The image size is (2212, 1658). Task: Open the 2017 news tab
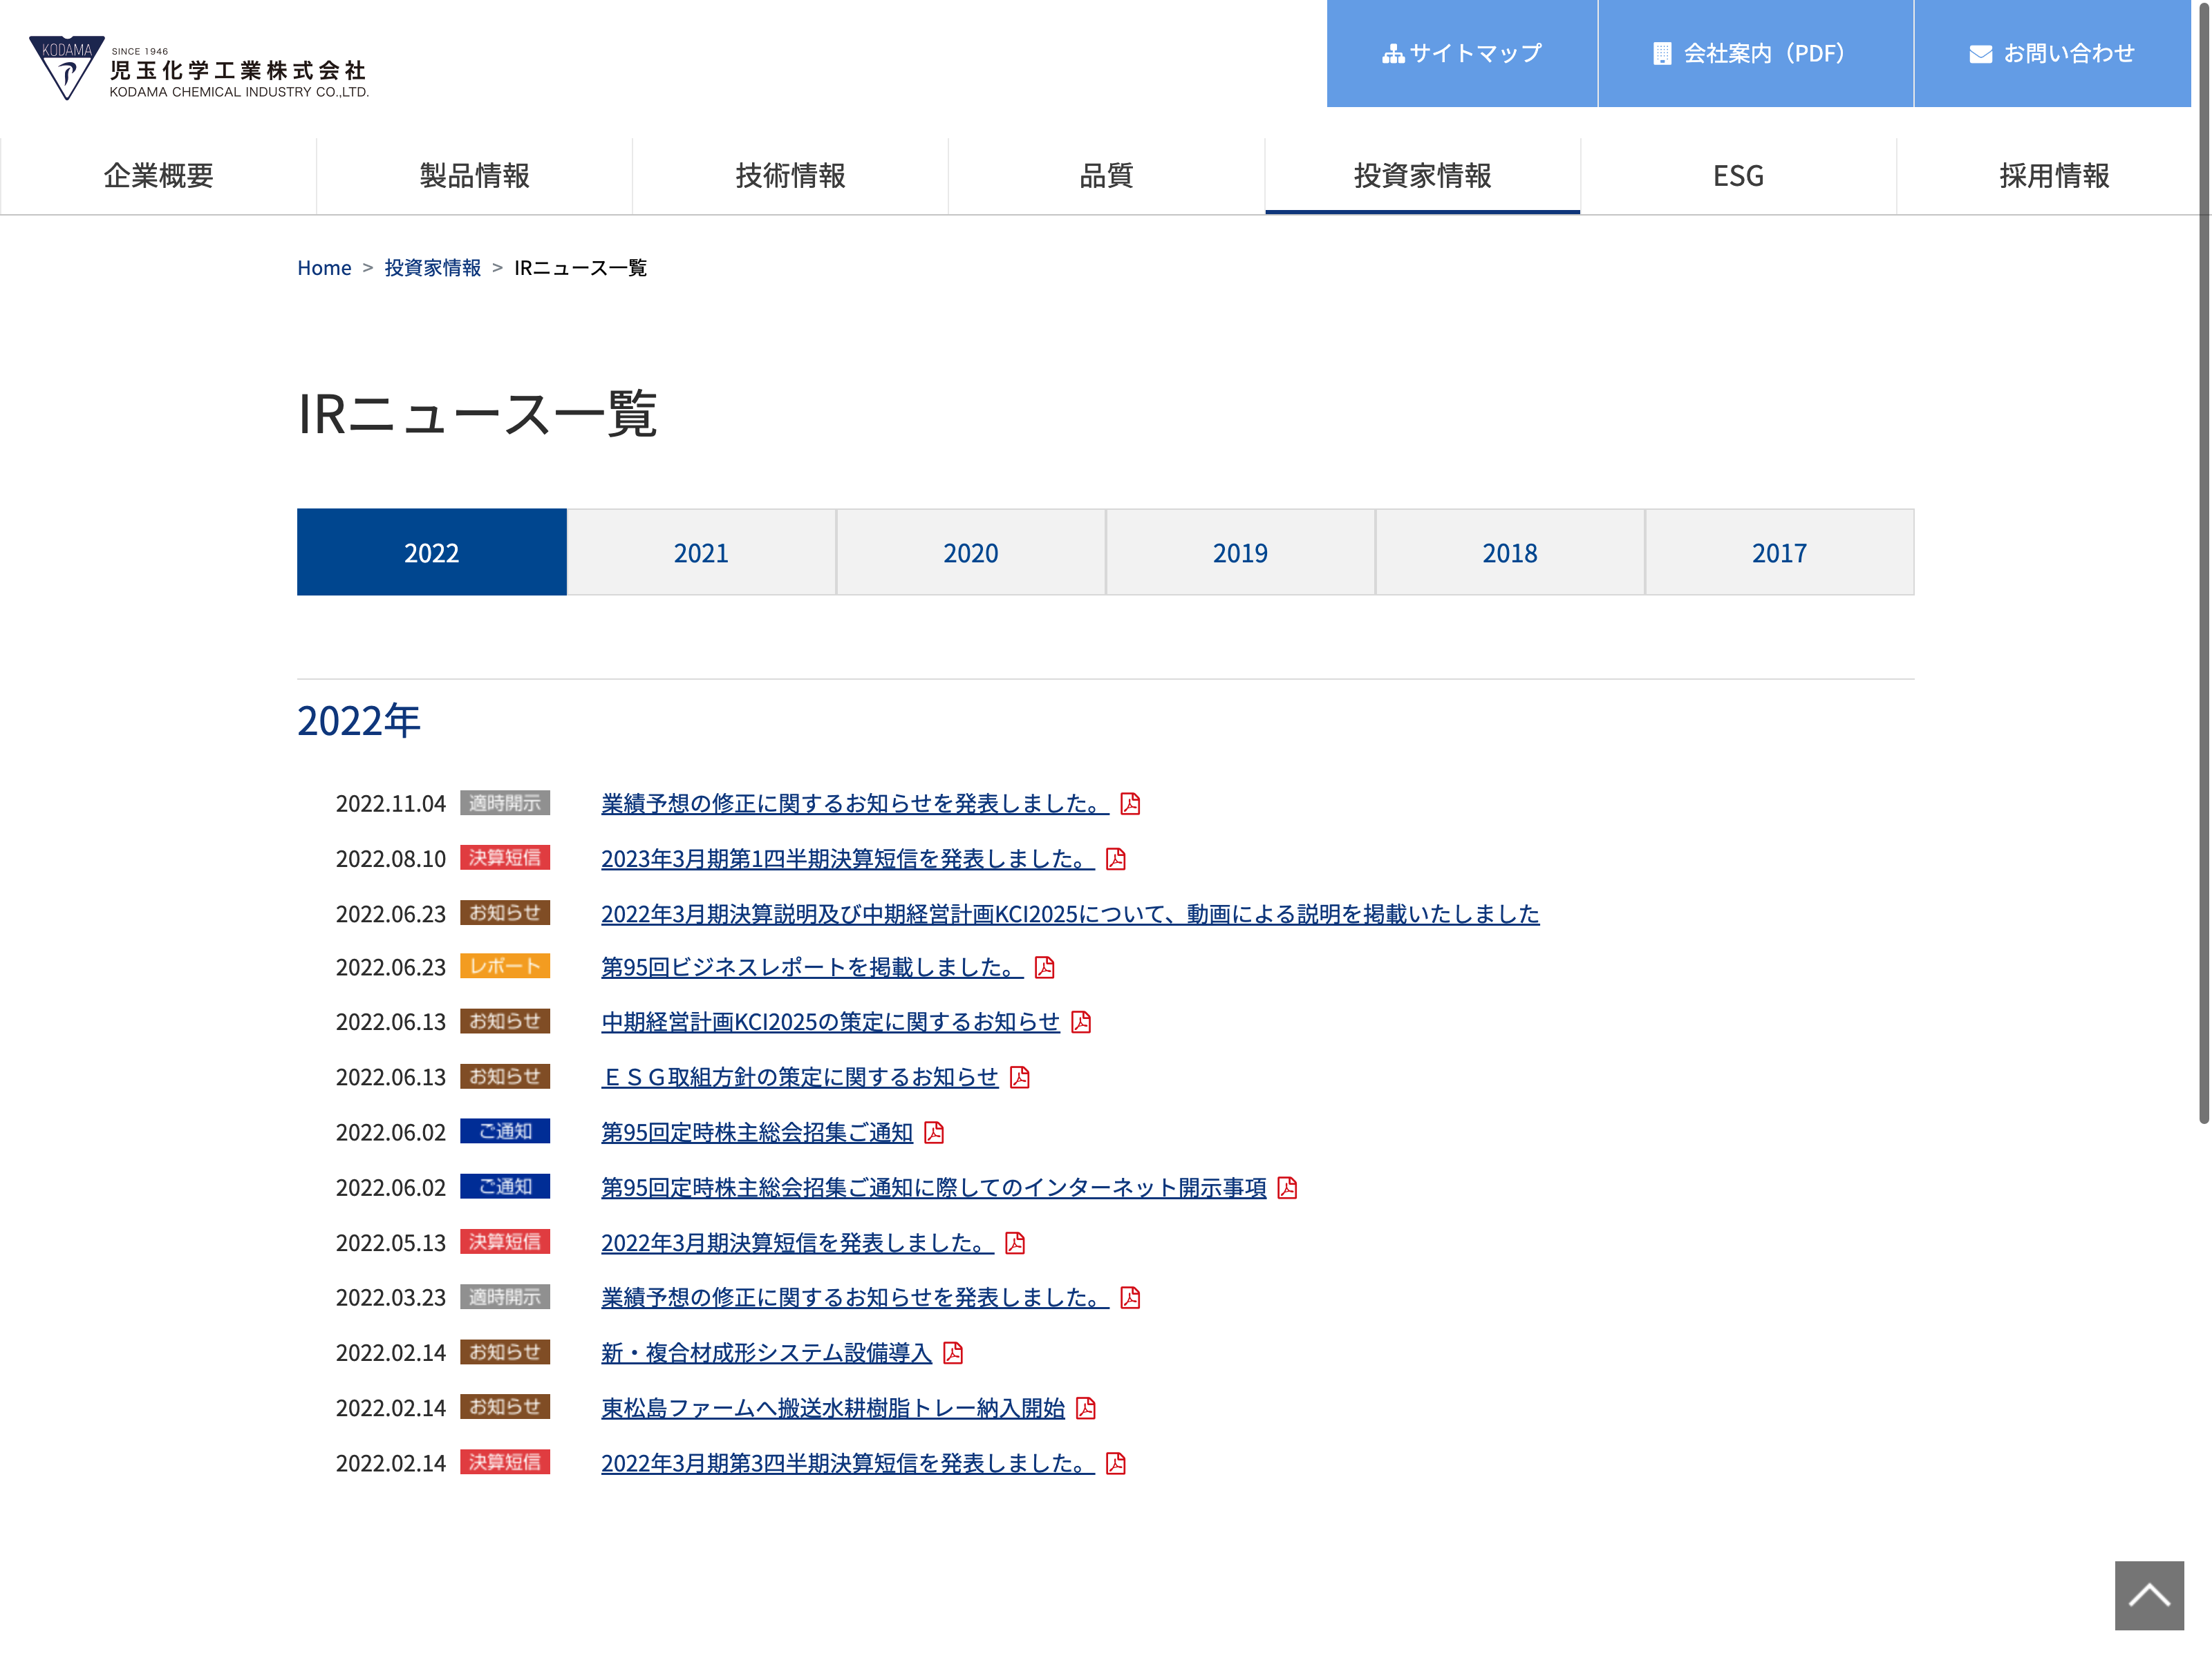1779,553
